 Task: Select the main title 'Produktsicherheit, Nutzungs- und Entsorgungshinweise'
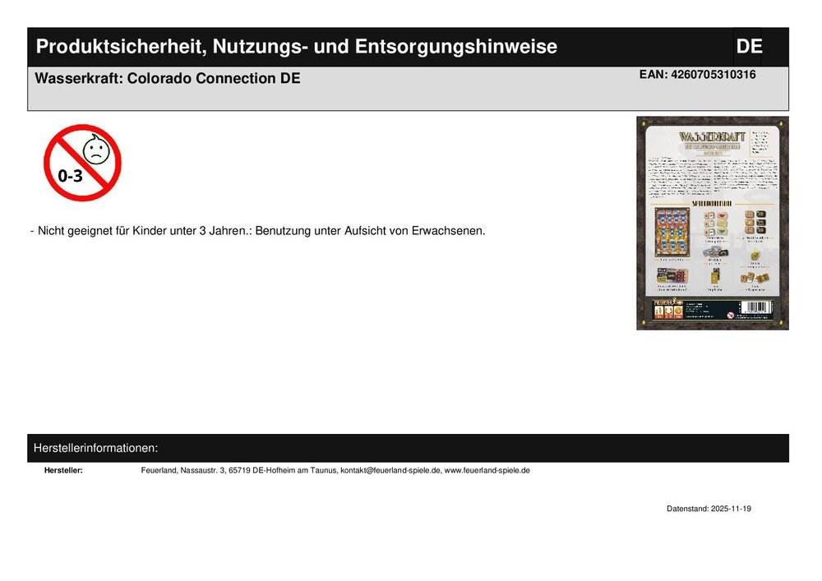(296, 47)
